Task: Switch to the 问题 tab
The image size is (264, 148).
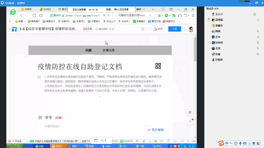Action: (88, 50)
